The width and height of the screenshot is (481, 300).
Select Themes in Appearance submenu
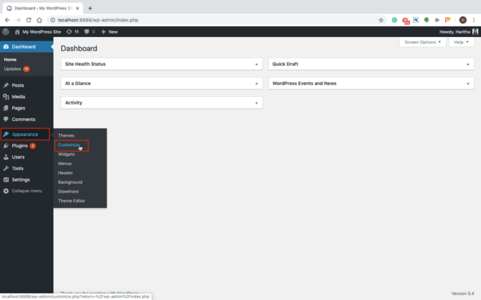point(66,135)
